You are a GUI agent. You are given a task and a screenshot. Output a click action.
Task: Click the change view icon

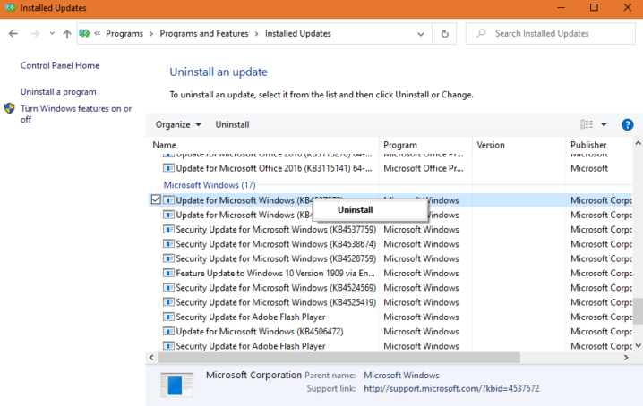pos(587,124)
